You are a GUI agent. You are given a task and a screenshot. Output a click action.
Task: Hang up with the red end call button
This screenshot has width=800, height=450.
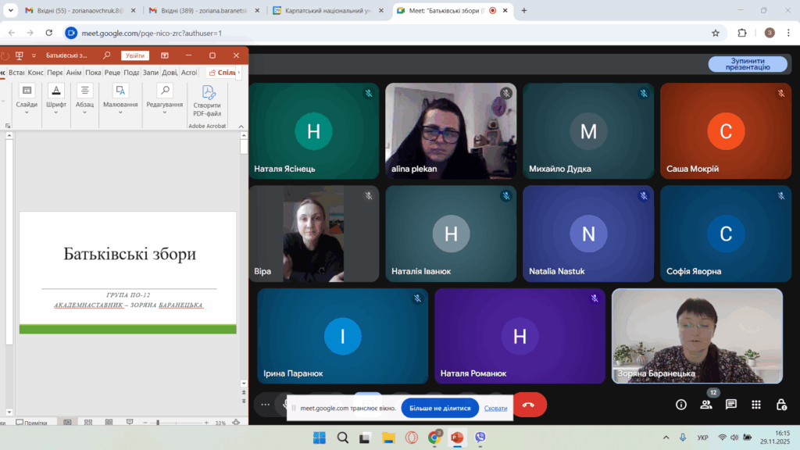click(x=528, y=405)
